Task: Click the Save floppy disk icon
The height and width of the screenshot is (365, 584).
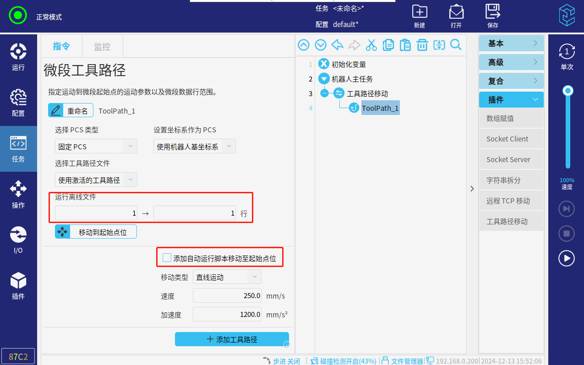Action: coord(493,16)
